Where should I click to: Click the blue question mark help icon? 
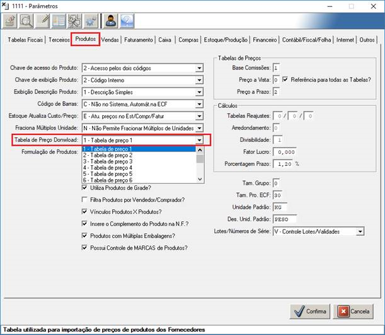tap(127, 21)
